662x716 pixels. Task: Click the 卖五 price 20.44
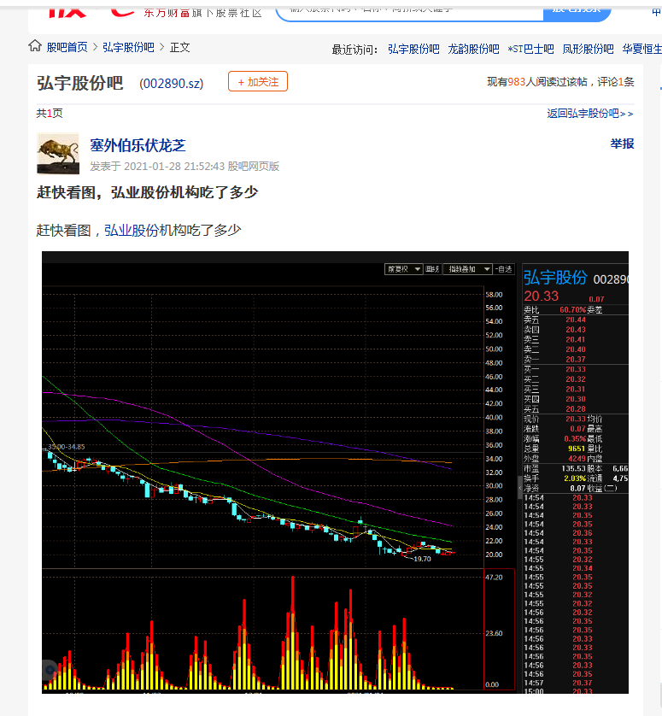[575, 320]
